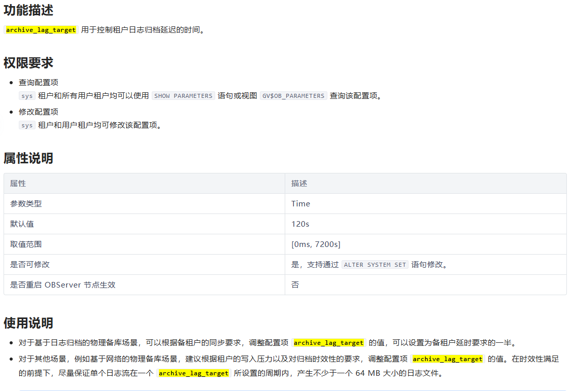This screenshot has width=574, height=391.
Task: Click sys code tag in 修改配置项
Action: pyautogui.click(x=27, y=125)
